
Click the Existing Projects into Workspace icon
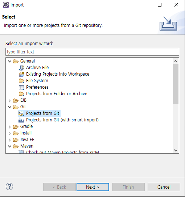[x=21, y=74]
